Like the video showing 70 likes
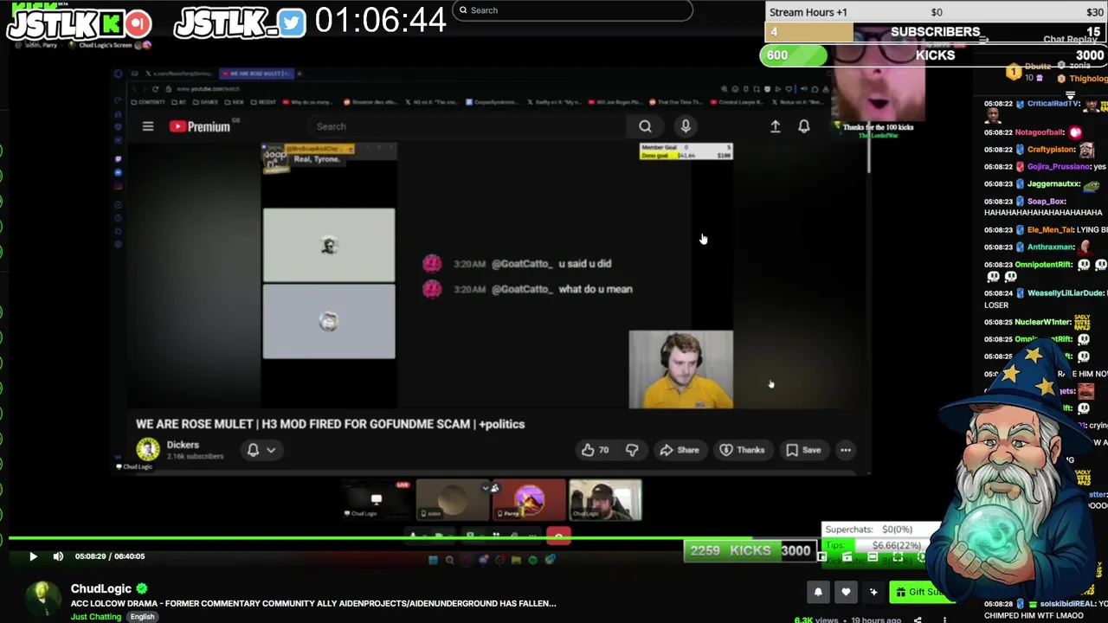The image size is (1108, 623). pyautogui.click(x=595, y=450)
